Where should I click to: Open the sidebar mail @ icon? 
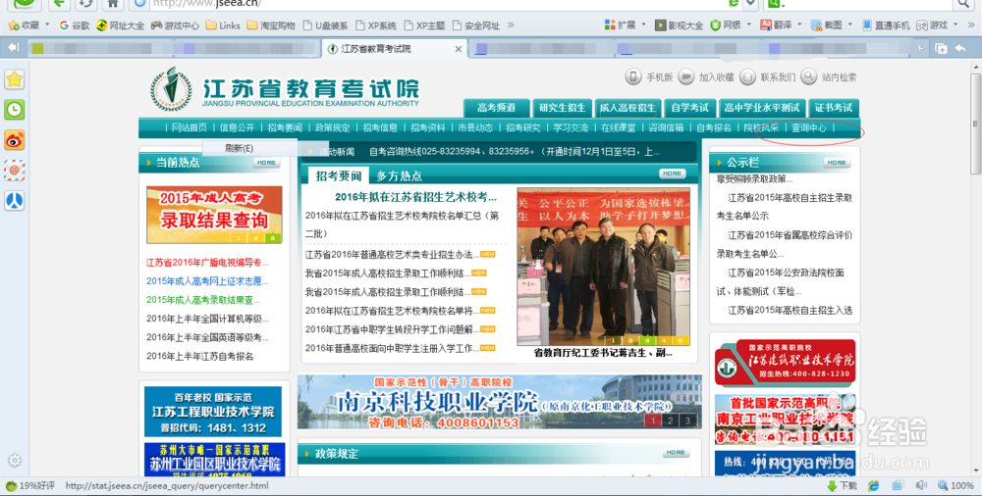[x=15, y=171]
